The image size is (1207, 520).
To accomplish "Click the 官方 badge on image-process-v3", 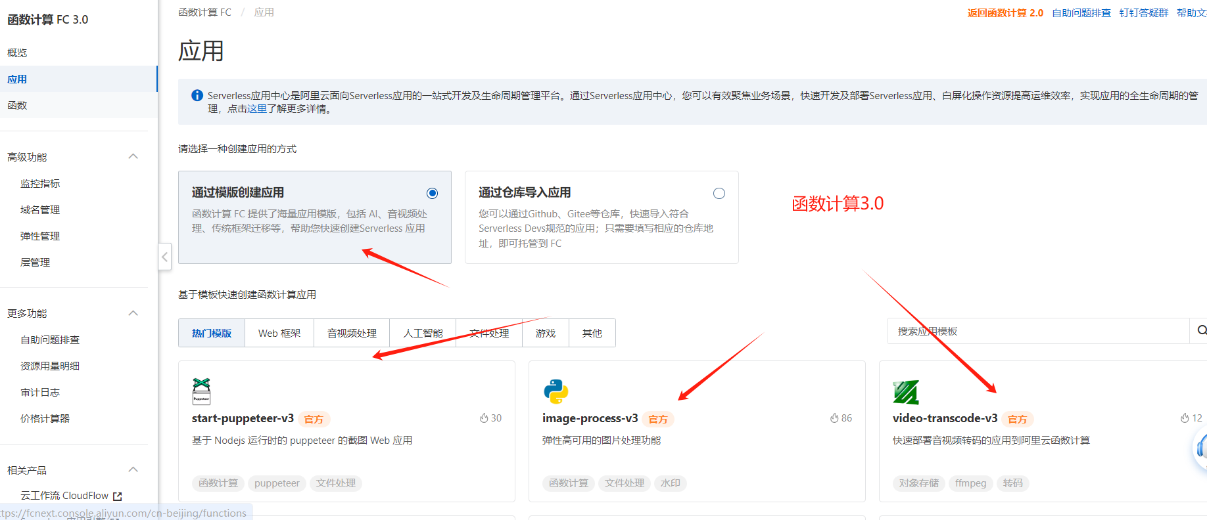I will pos(658,419).
